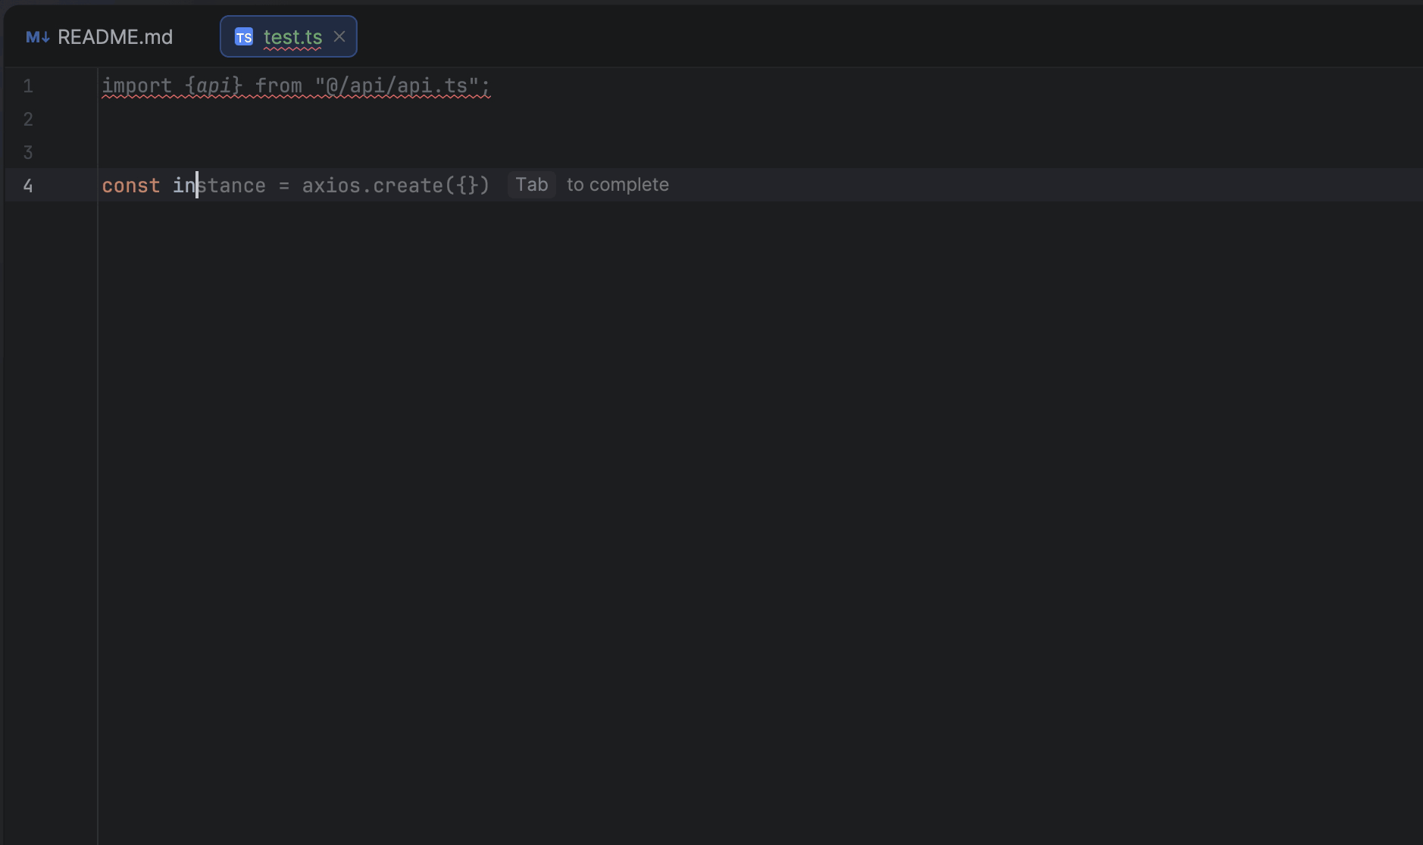1423x845 pixels.
Task: Click the TS file-type icon on the test.ts tab
Action: click(x=243, y=36)
